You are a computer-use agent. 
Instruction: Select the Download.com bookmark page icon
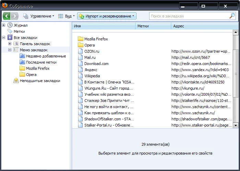click(x=80, y=64)
